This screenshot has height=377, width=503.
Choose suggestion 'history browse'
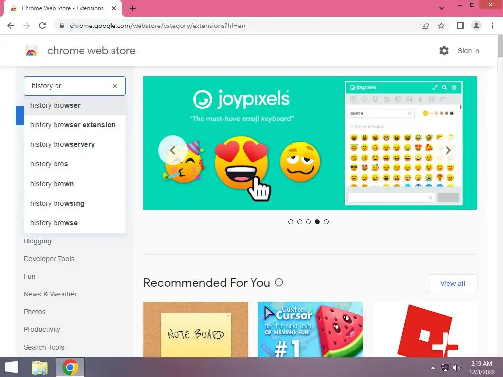[x=75, y=223]
